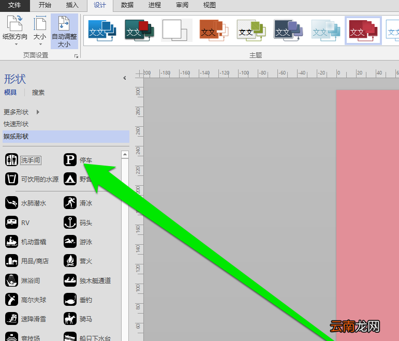This screenshot has width=399, height=341.
Task: Select the 停车 parking shape icon
Action: coord(70,159)
